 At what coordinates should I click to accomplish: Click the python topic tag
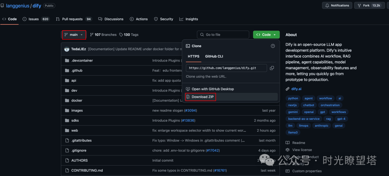point(293,98)
